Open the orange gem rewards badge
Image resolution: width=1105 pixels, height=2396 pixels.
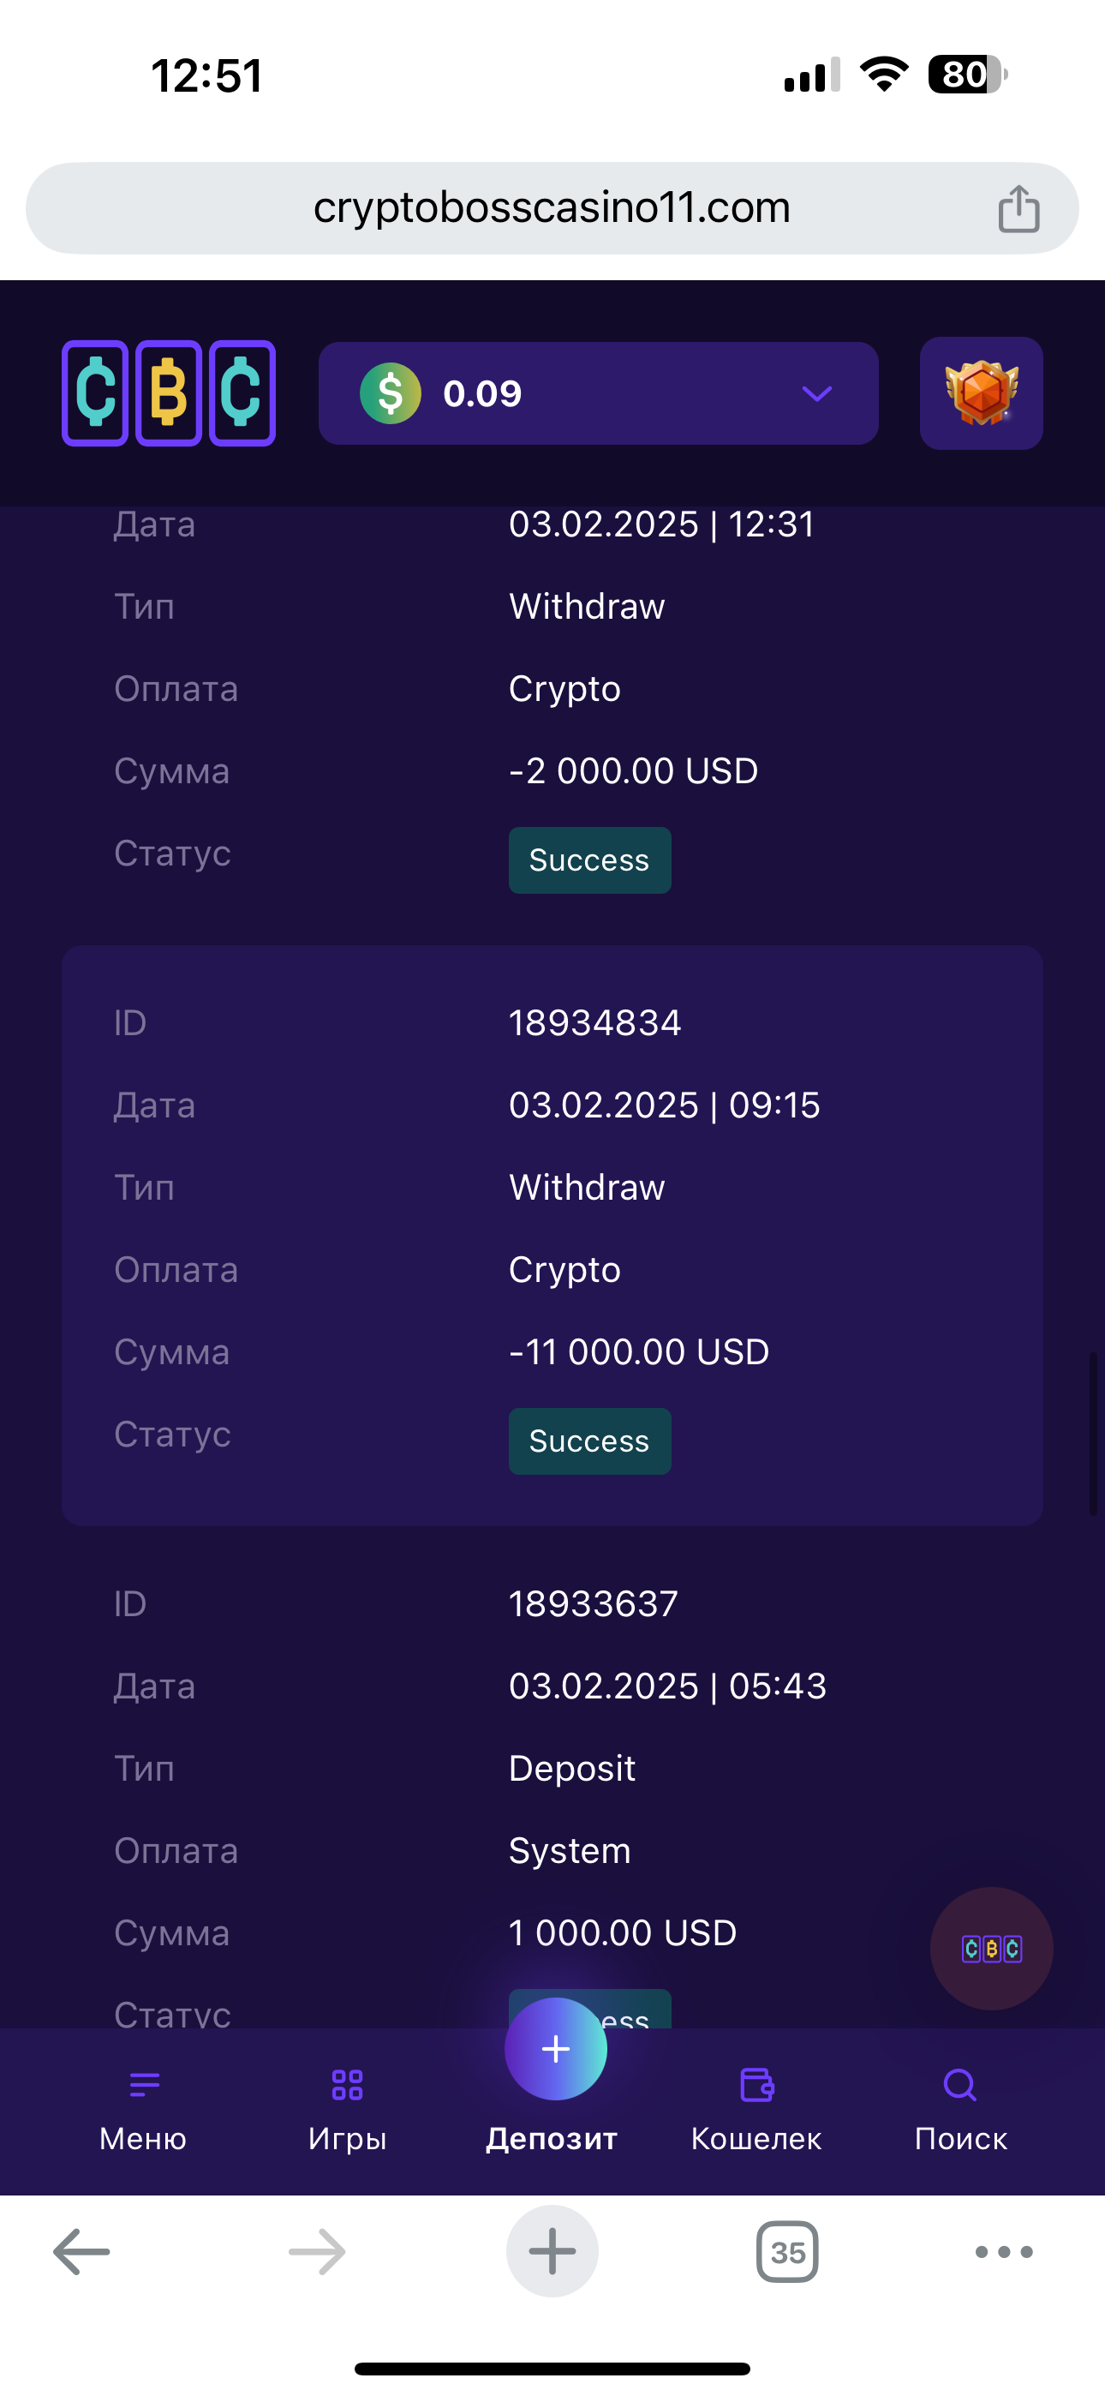point(980,393)
